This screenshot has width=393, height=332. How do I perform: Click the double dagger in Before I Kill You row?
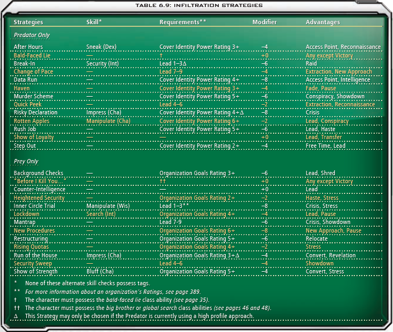(x=163, y=181)
